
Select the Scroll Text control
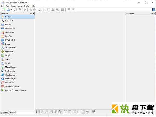pos(17,52)
